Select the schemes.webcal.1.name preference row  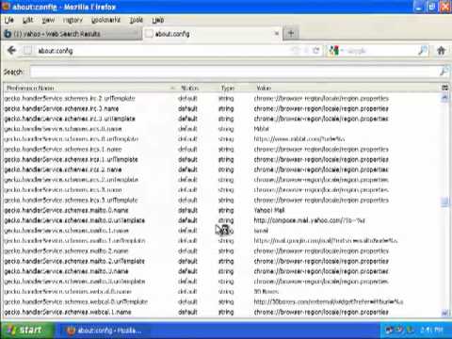tap(222, 312)
